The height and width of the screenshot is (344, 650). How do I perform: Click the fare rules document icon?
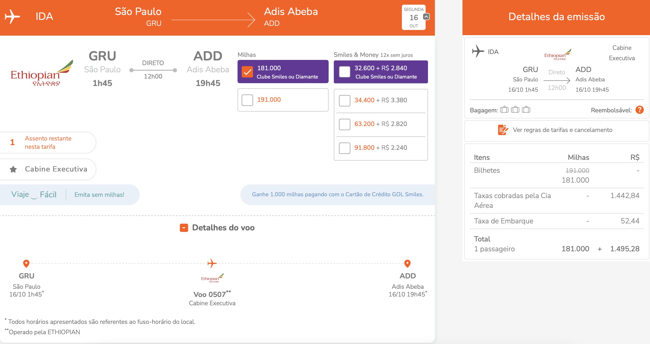tap(503, 130)
